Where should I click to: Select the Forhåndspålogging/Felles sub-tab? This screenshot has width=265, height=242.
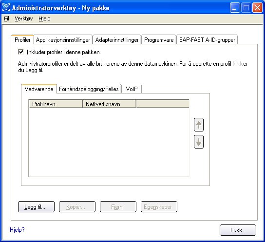pos(89,89)
